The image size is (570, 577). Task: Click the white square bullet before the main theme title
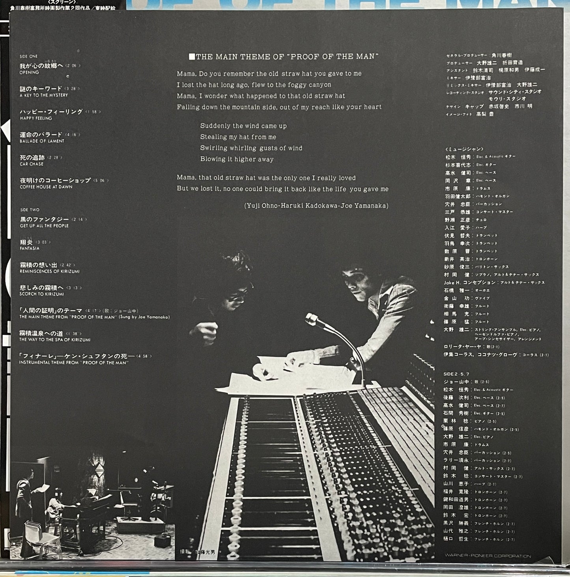[x=192, y=57]
